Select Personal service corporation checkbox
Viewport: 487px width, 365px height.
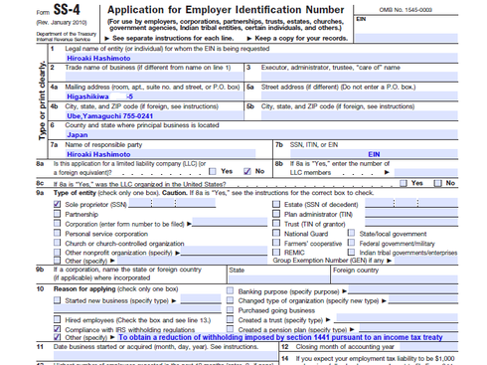click(57, 233)
